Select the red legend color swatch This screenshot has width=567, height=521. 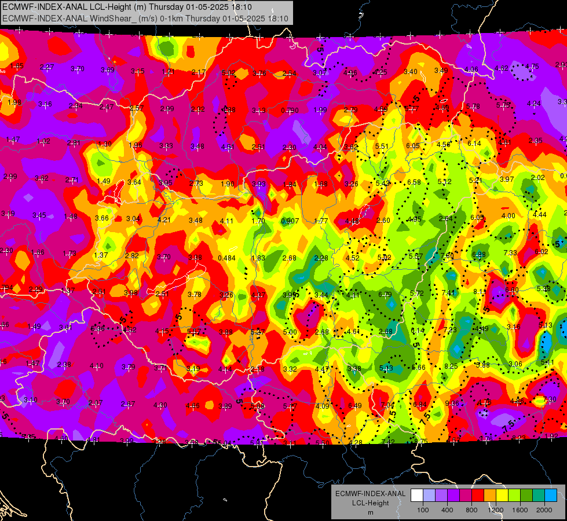pos(478,496)
